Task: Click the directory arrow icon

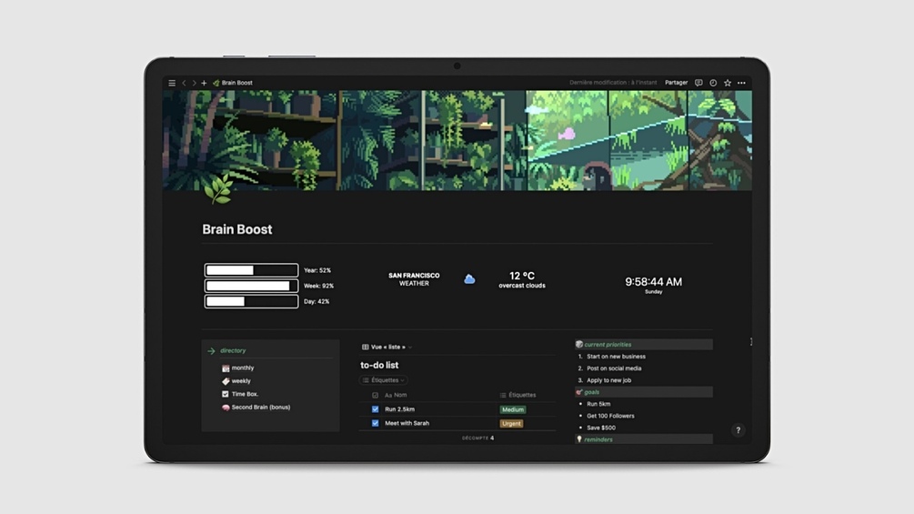Action: click(x=211, y=351)
